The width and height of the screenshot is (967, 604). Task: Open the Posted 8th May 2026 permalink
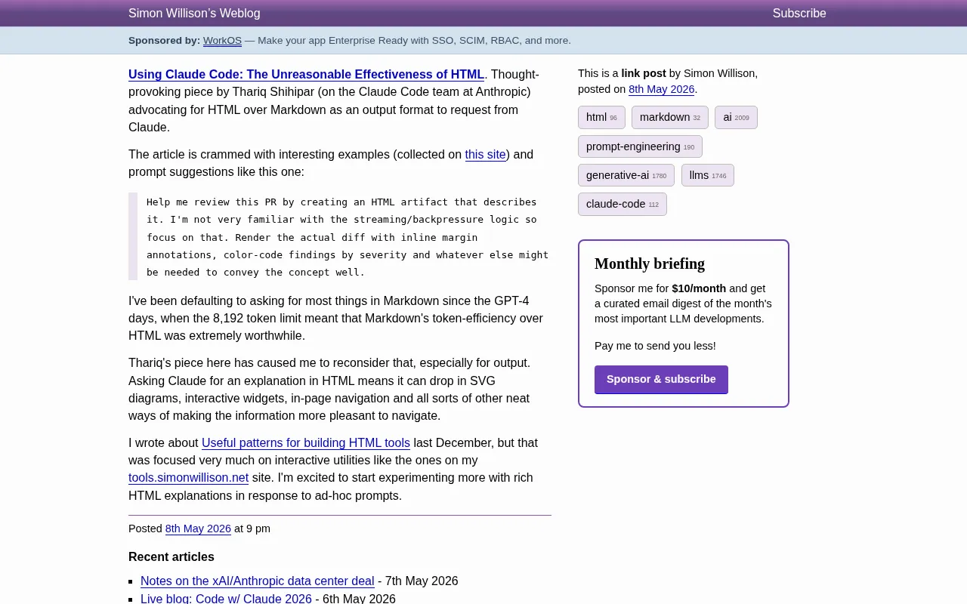coord(198,528)
